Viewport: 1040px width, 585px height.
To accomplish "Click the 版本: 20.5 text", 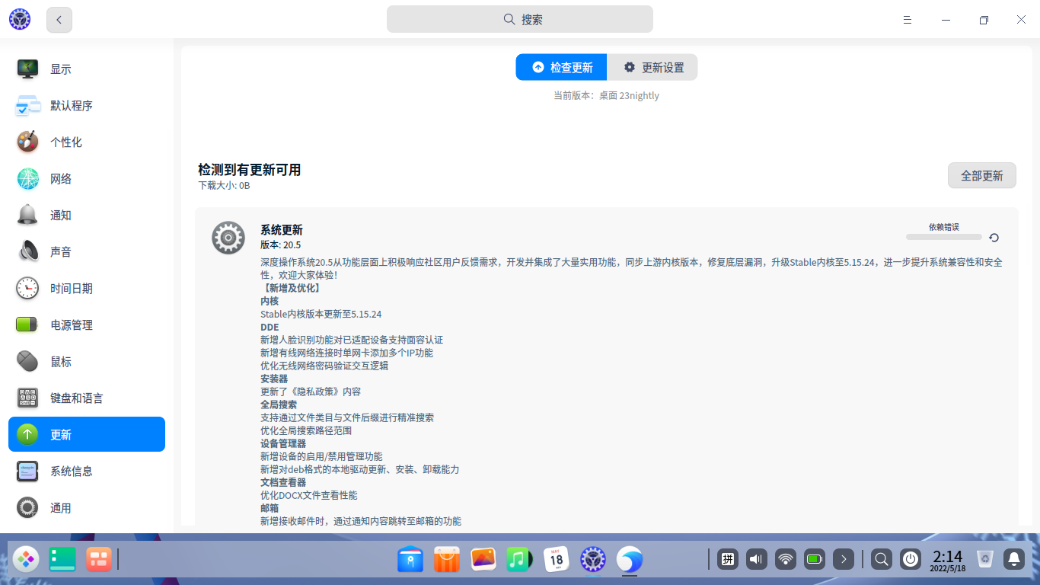I will click(x=281, y=245).
